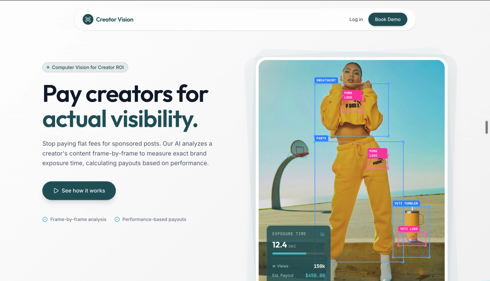Viewport: 490px width, 281px height.
Task: Click the See how it works button
Action: point(79,191)
